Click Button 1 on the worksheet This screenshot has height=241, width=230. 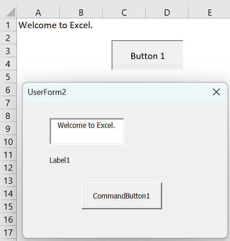point(147,55)
